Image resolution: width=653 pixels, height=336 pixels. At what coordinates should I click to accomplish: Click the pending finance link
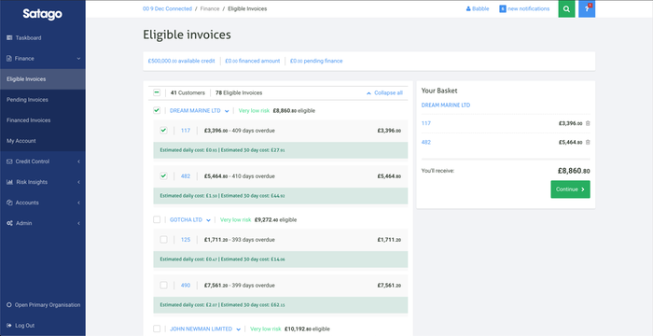pos(316,61)
